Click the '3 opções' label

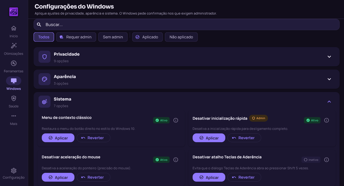(61, 84)
